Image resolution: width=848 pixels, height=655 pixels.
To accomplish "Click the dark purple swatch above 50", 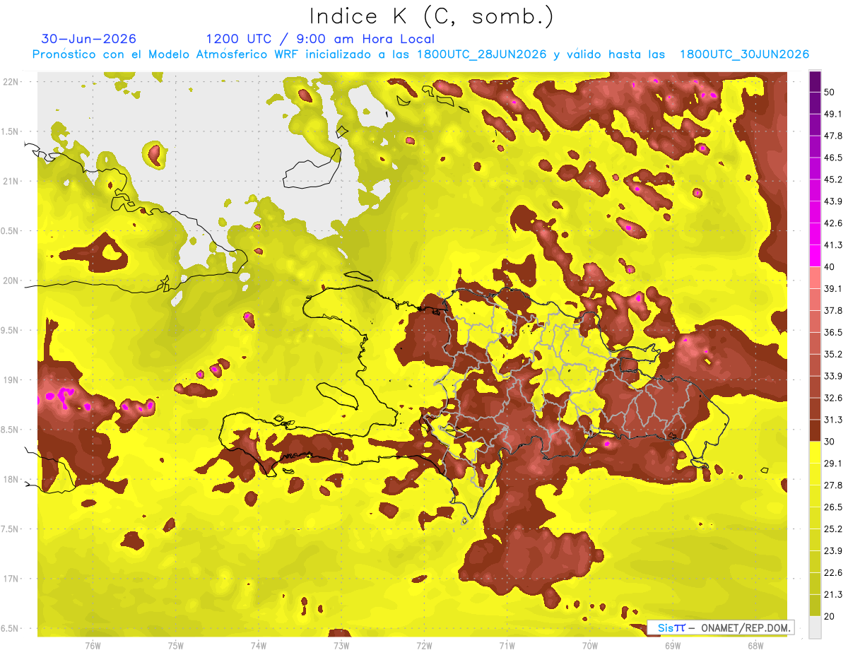I will [815, 81].
